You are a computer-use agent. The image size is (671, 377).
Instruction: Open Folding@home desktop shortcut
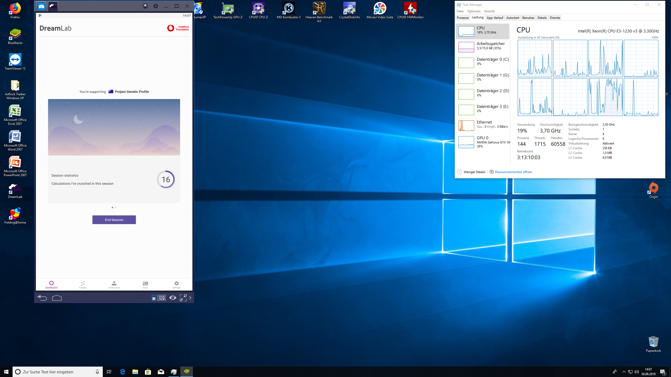pyautogui.click(x=15, y=216)
